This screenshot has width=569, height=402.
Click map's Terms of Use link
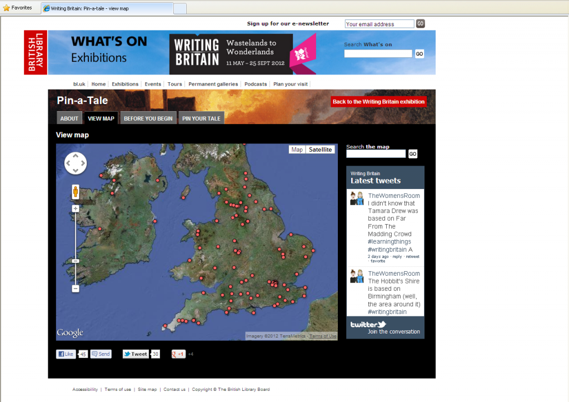click(323, 336)
